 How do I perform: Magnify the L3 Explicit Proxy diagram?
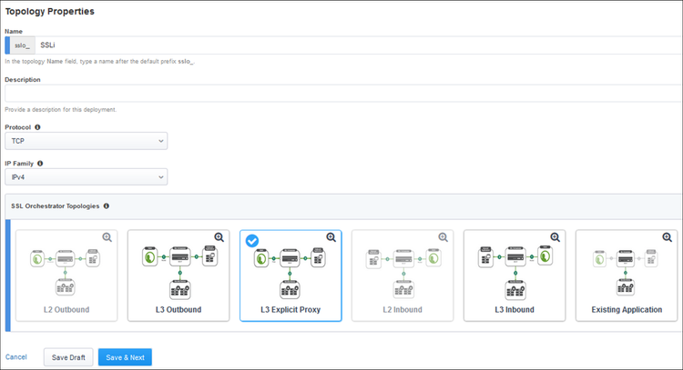click(331, 237)
